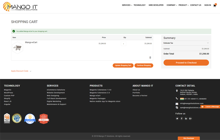Open Magento Extensions 2.X link
Screen dimensions: 220x140
(x=100, y=93)
